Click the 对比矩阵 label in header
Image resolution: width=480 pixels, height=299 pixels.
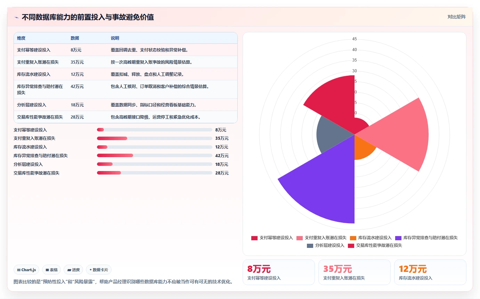click(x=456, y=17)
